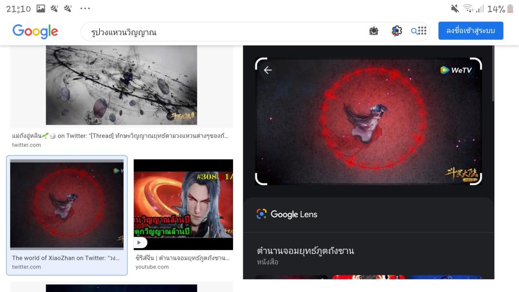Select the ตำนานจอมยุทธ์ภูตถังซาน heading in the panel
This screenshot has width=519, height=292.
[305, 251]
